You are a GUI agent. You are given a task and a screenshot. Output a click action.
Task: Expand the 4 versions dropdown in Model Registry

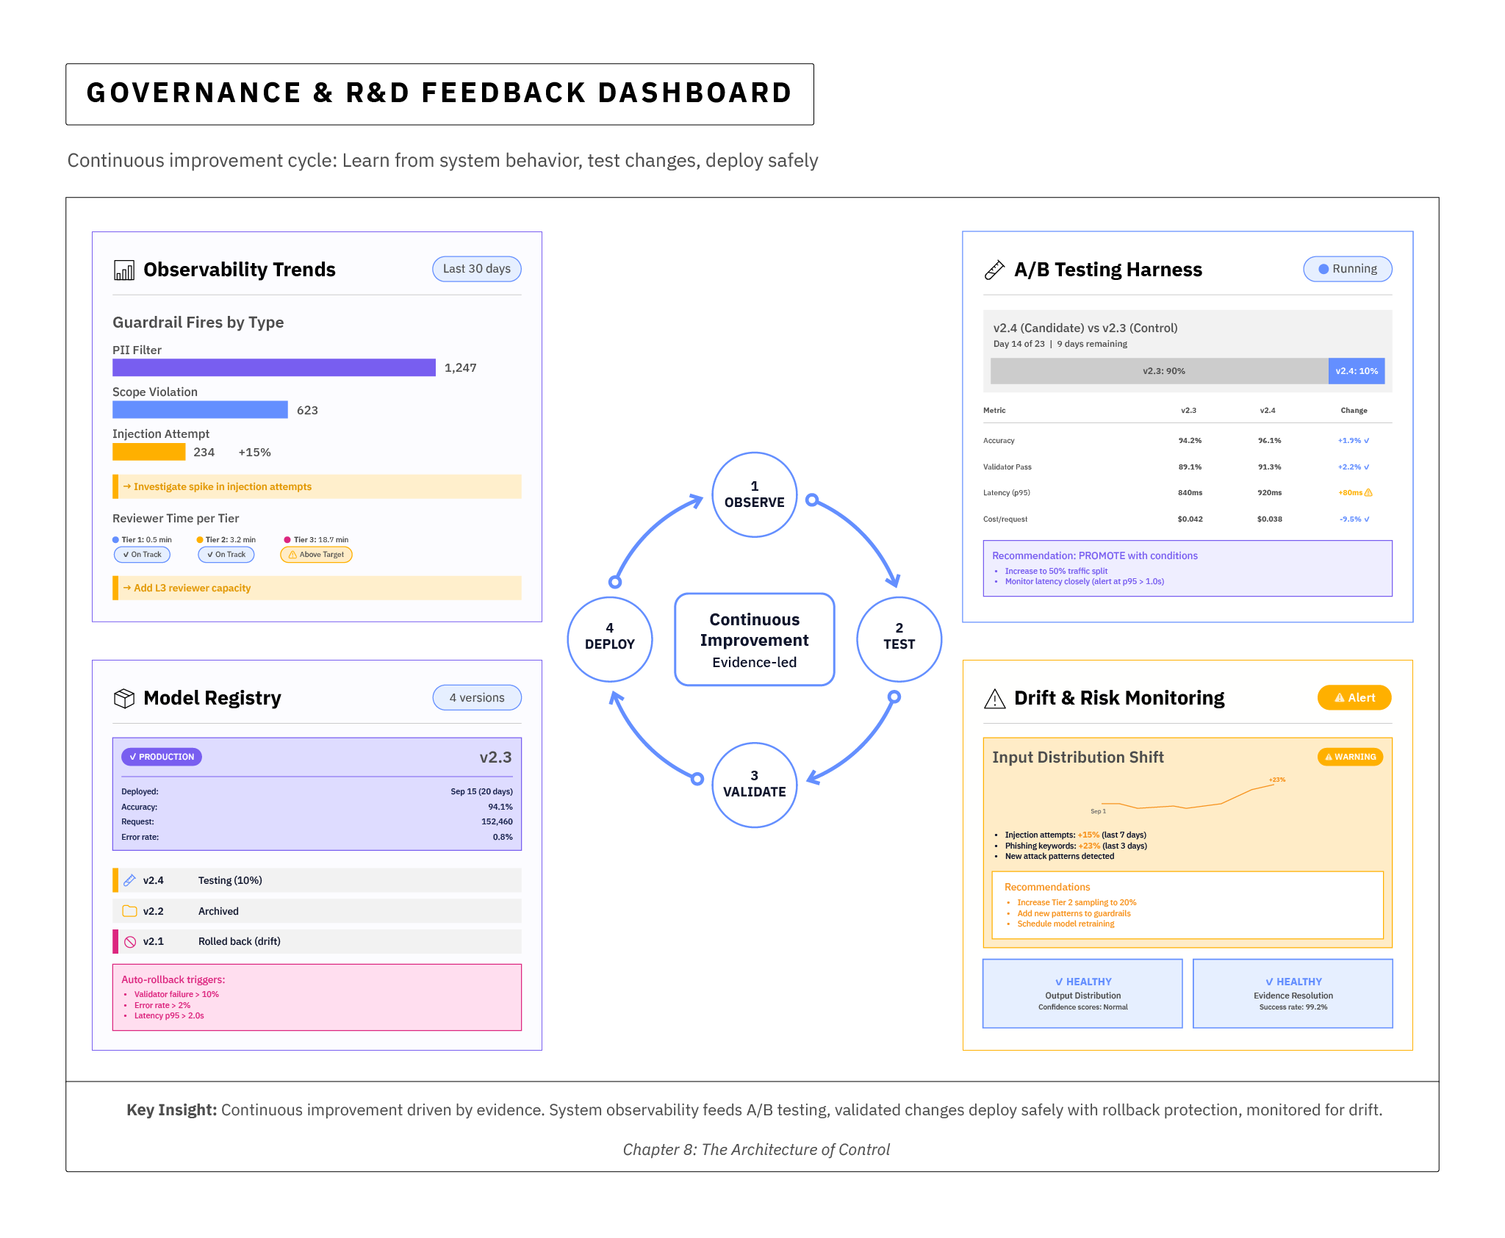tap(476, 697)
